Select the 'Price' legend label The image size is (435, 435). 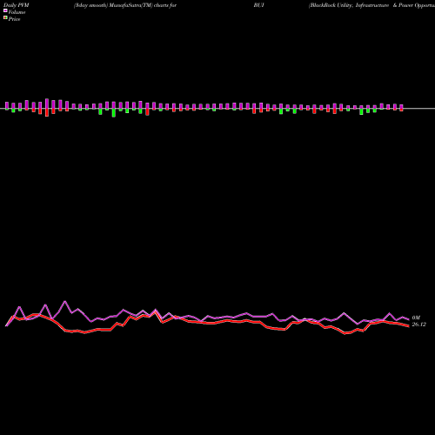click(14, 19)
